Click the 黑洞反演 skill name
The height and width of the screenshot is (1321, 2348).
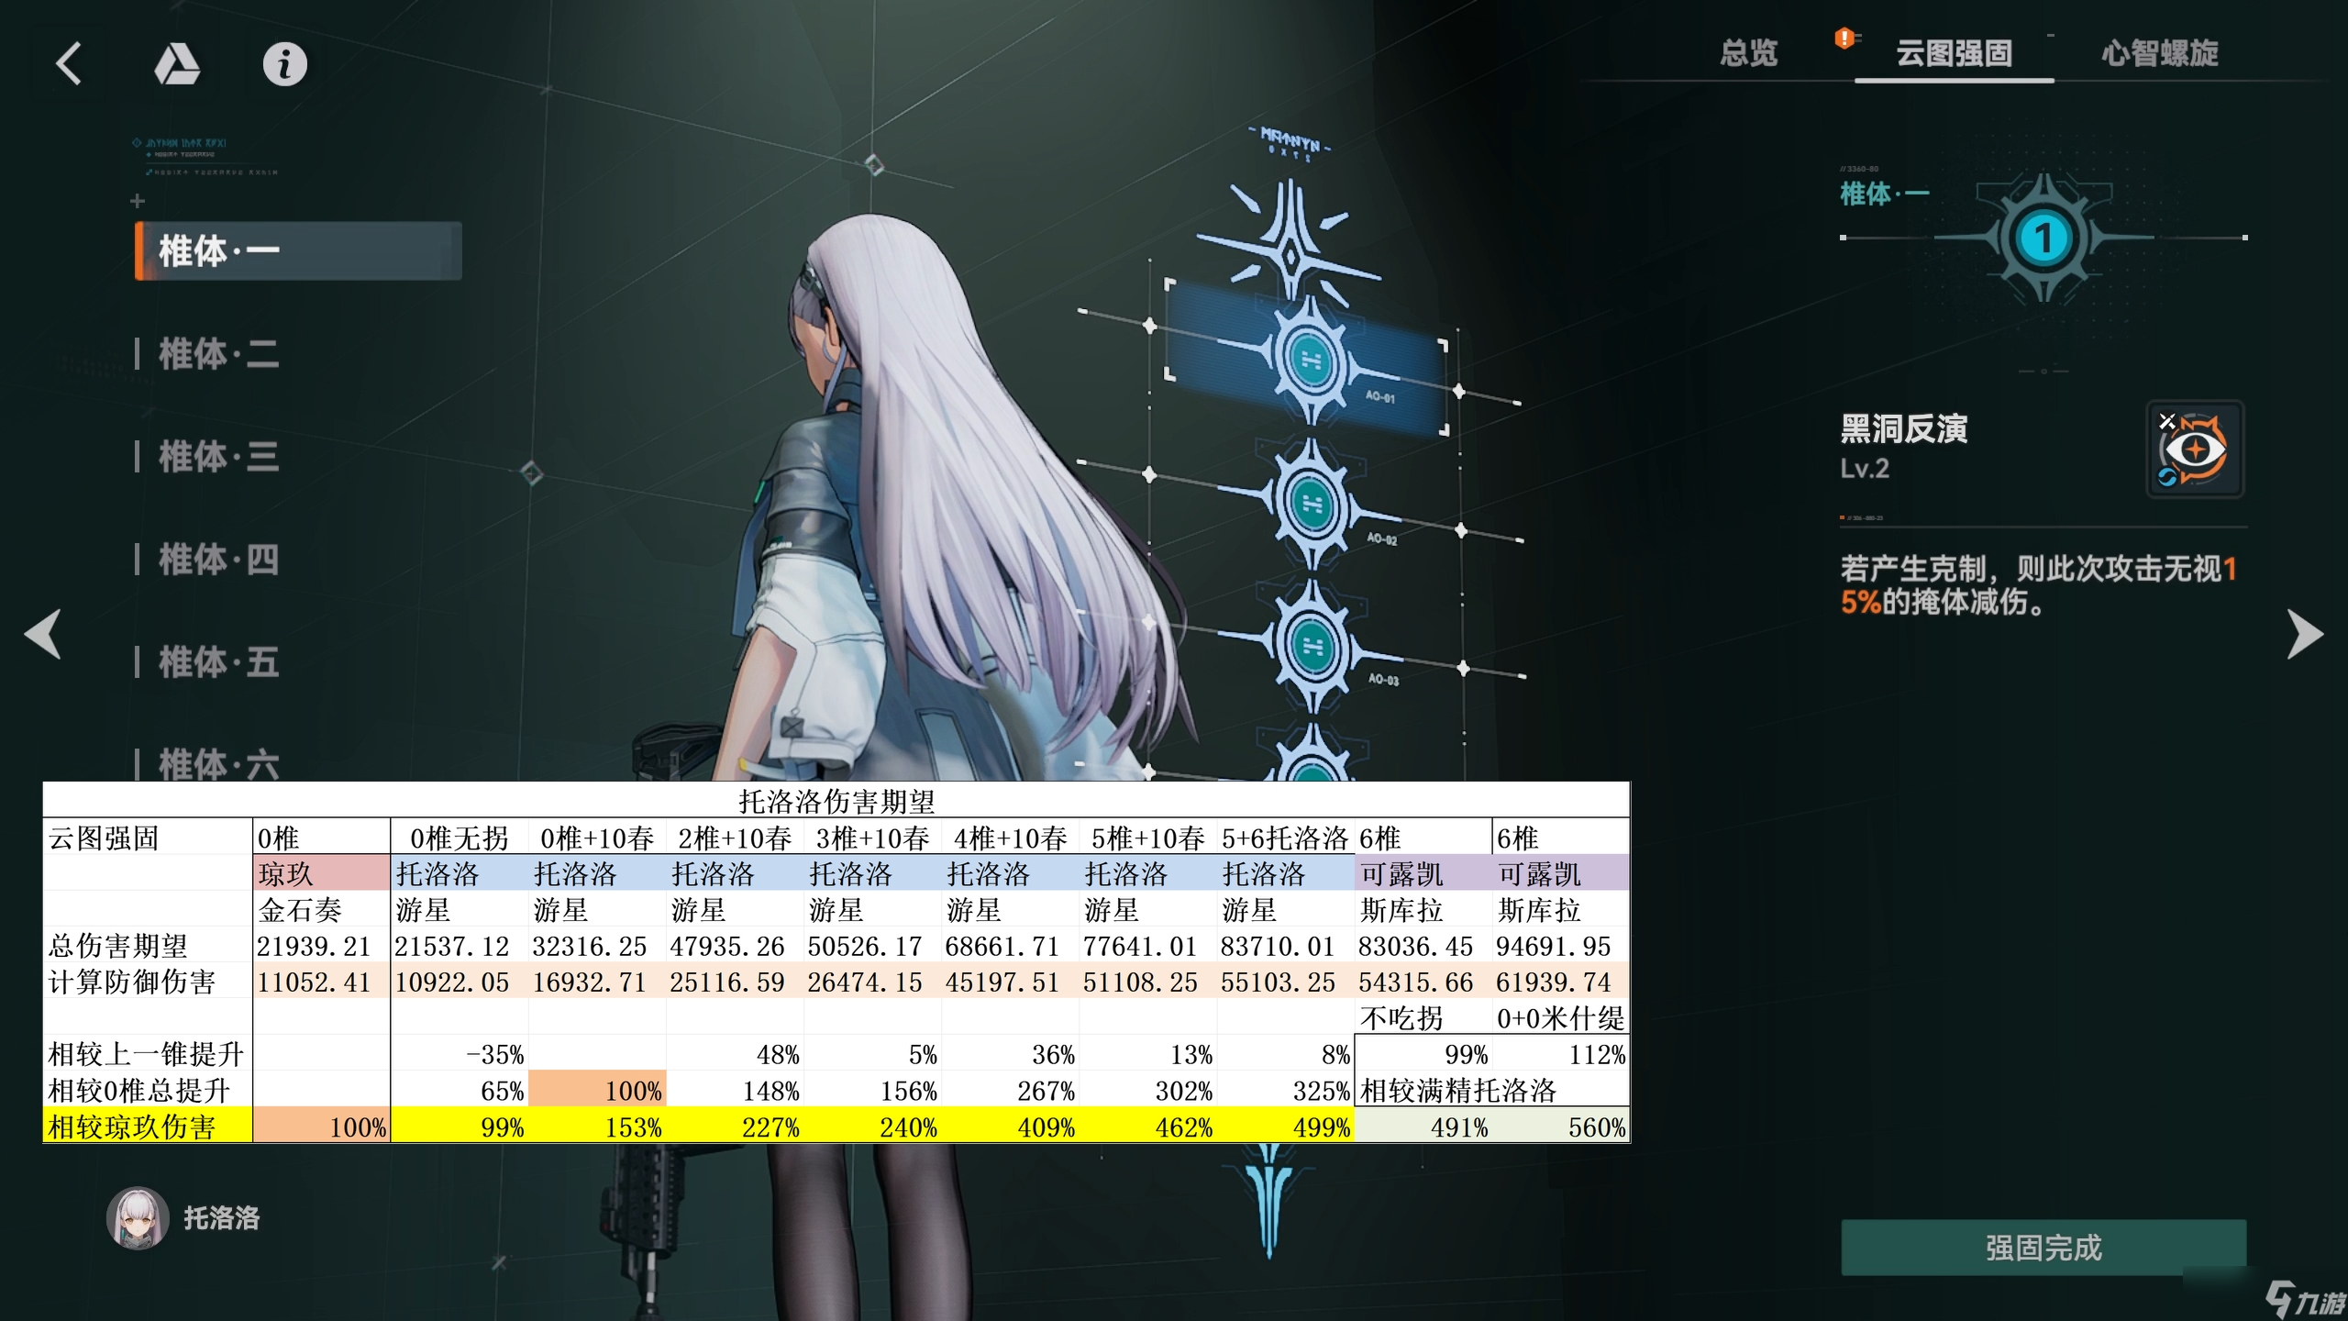pos(1904,428)
